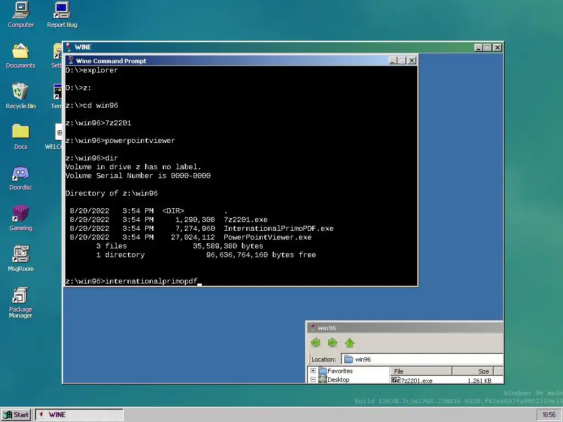This screenshot has height=422, width=563.
Task: Click InternationalPrimoPDF.exe in dir listing
Action: [x=279, y=228]
